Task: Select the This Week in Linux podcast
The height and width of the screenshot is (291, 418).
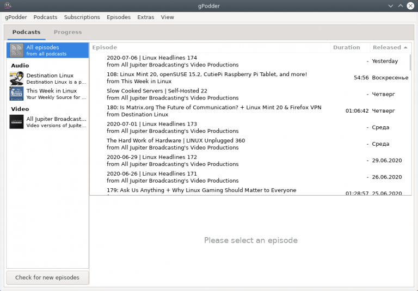Action: point(48,94)
